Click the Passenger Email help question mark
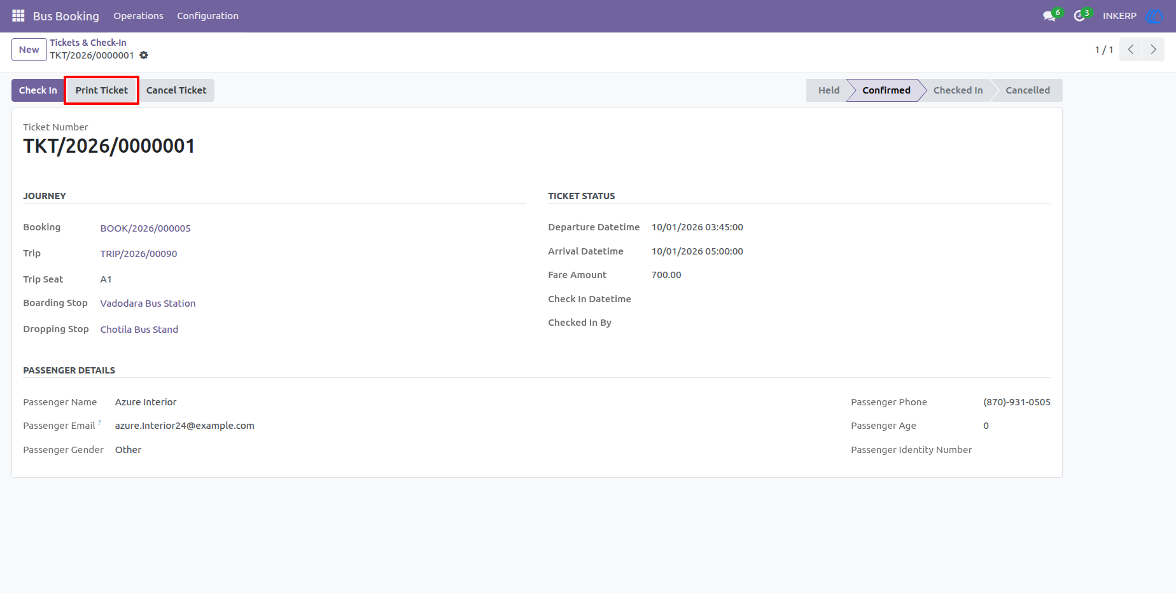 tap(99, 422)
